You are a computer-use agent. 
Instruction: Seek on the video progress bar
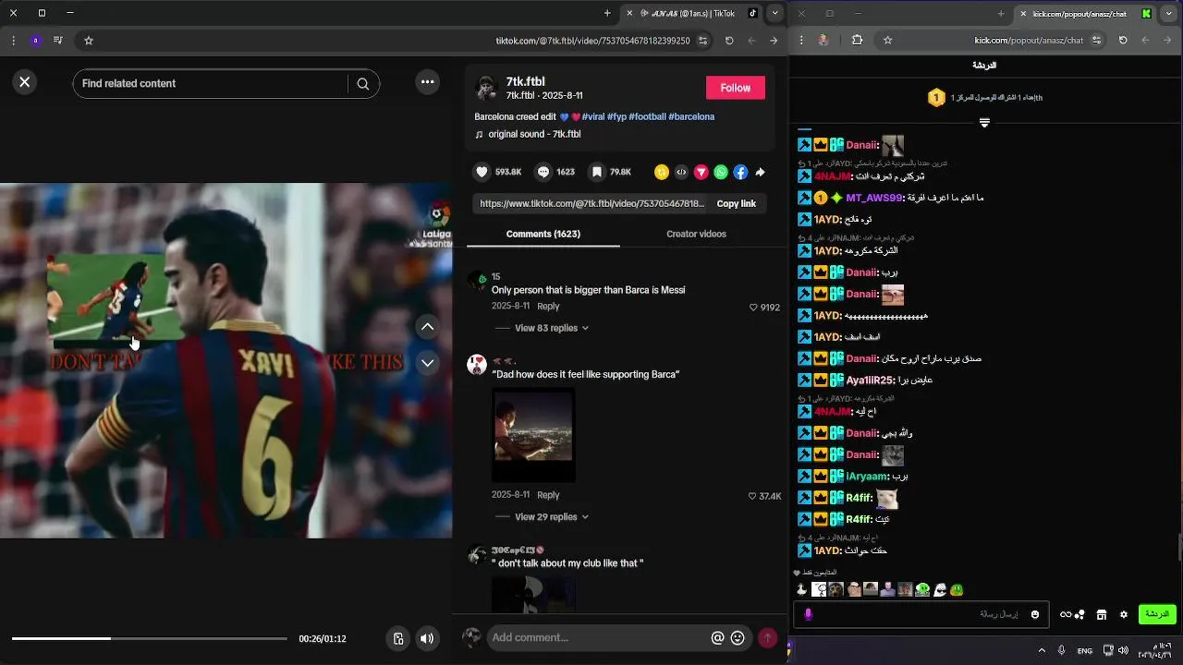coord(149,638)
